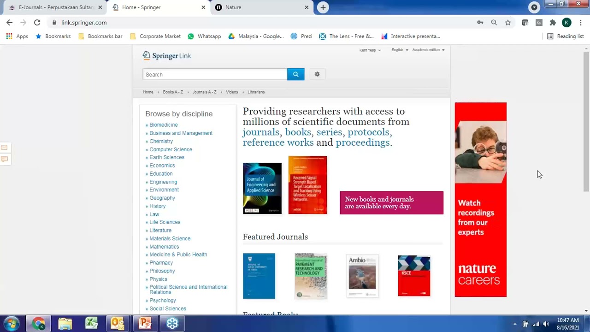Open Outlook from the taskbar

click(118, 324)
